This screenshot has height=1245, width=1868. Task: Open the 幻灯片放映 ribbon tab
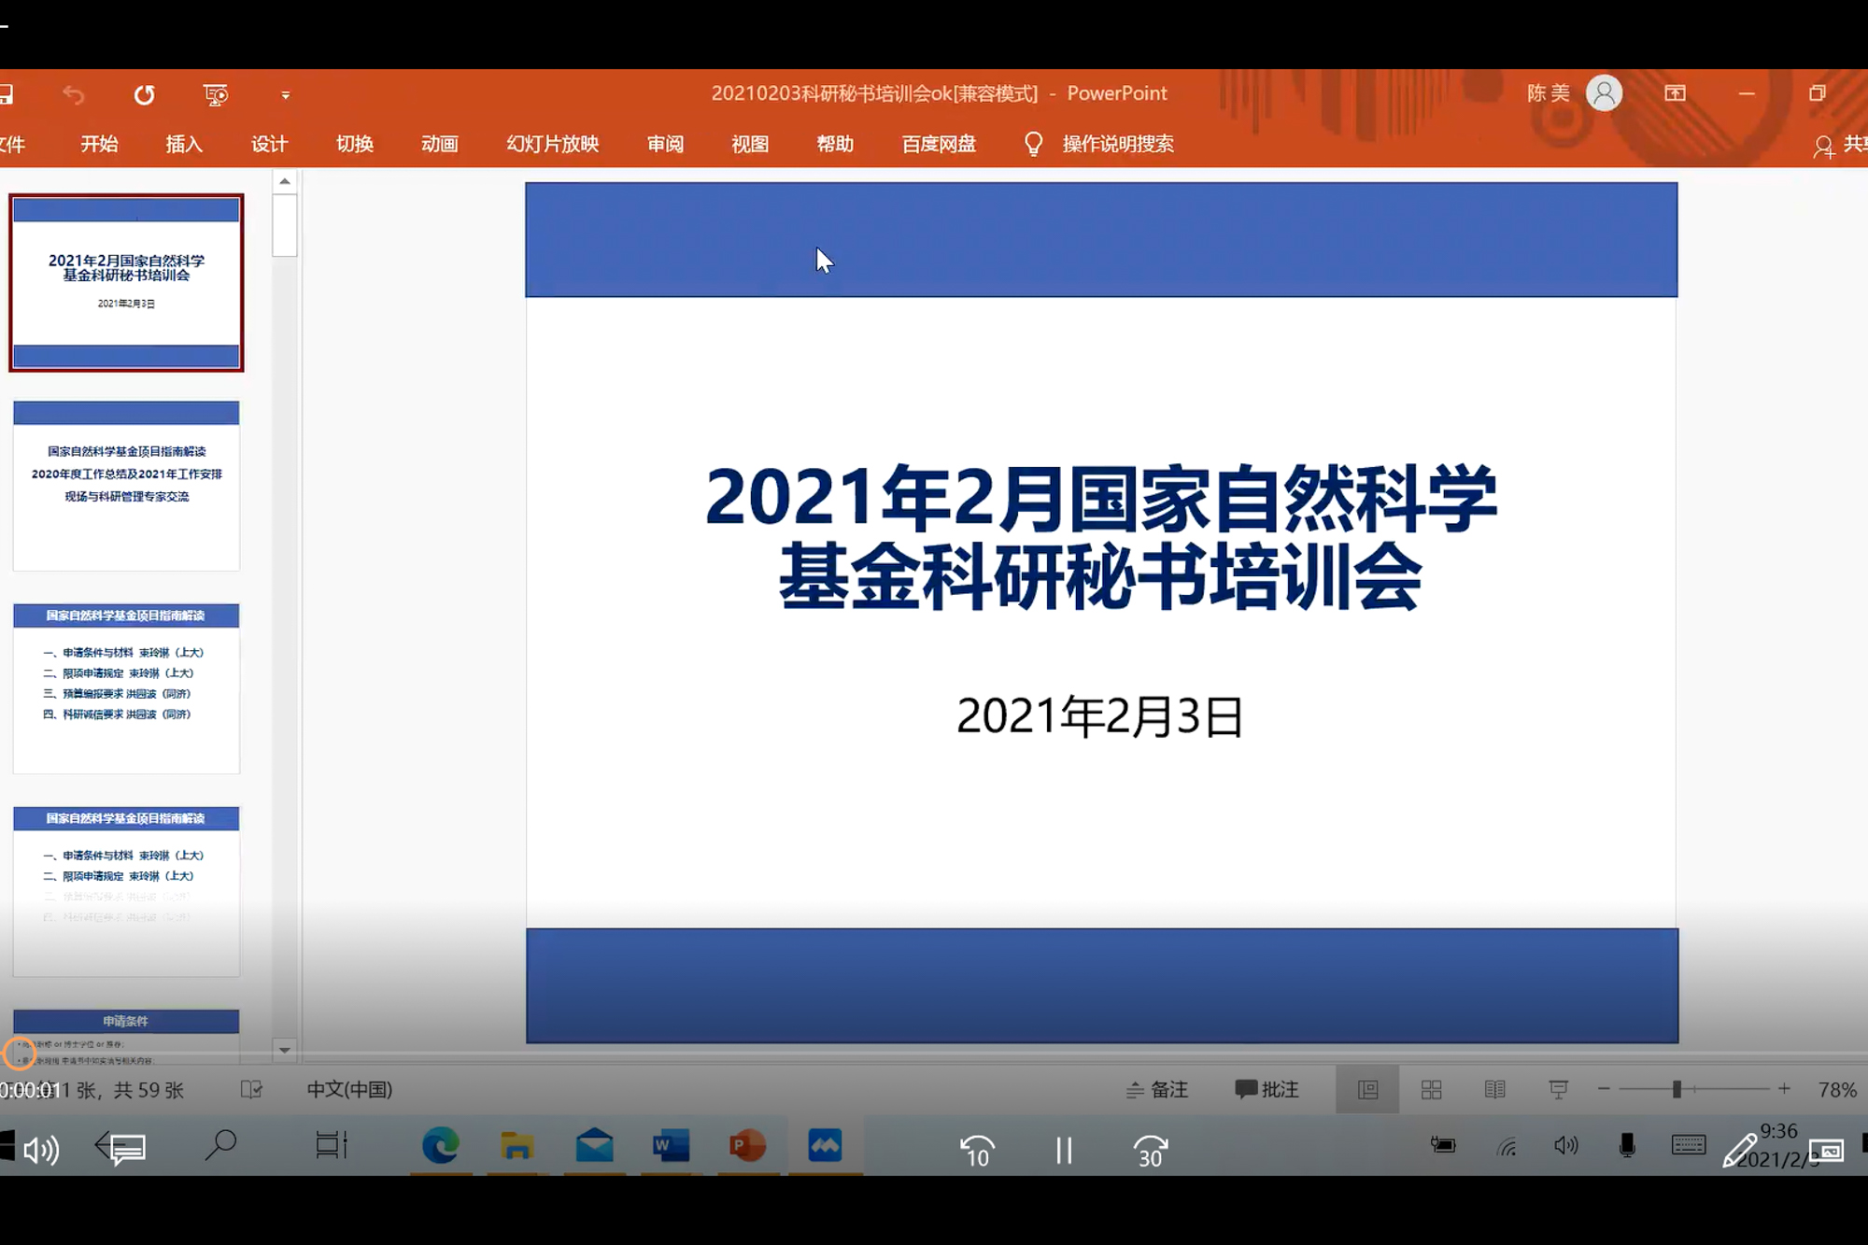click(x=552, y=144)
